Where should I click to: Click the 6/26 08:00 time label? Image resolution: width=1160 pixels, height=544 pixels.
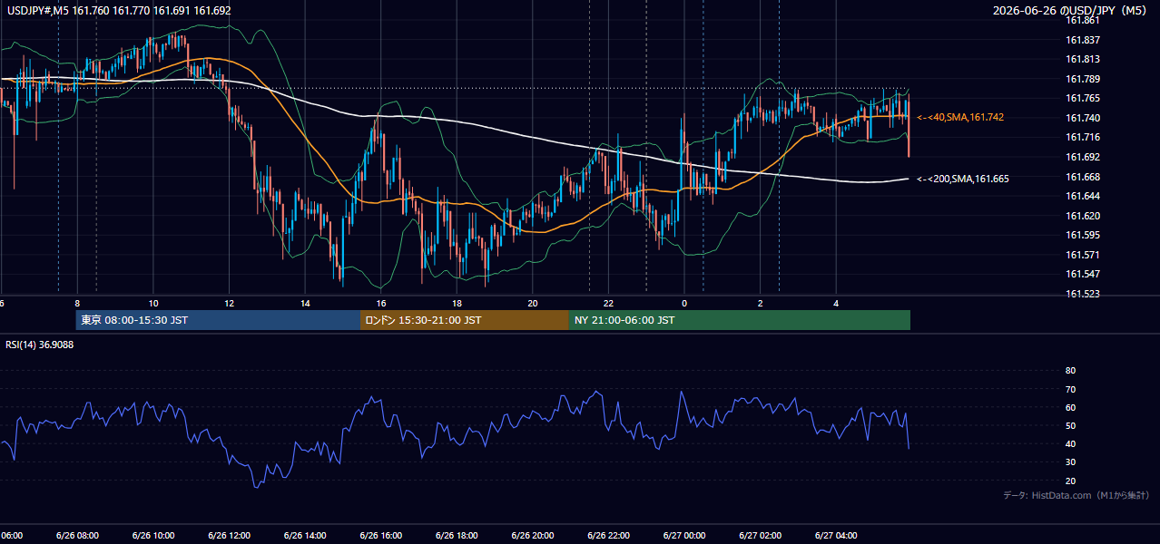pos(76,536)
